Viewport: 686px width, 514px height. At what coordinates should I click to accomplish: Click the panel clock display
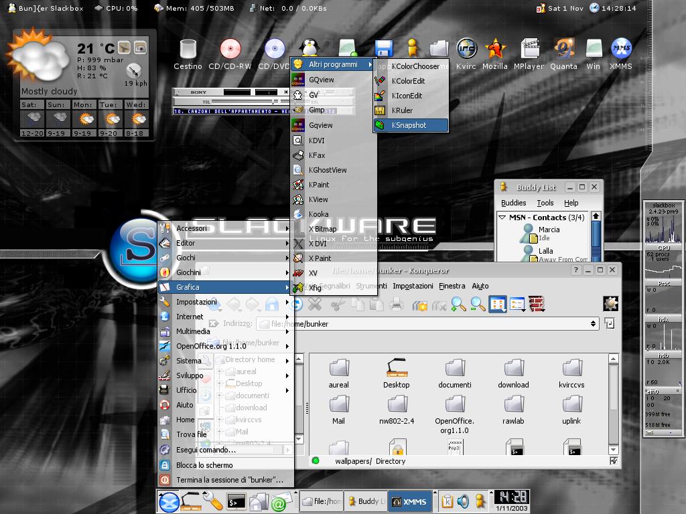[x=512, y=497]
